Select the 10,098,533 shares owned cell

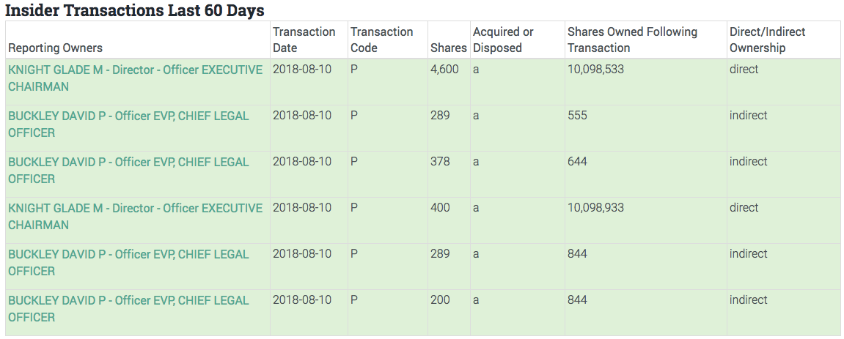coord(595,70)
